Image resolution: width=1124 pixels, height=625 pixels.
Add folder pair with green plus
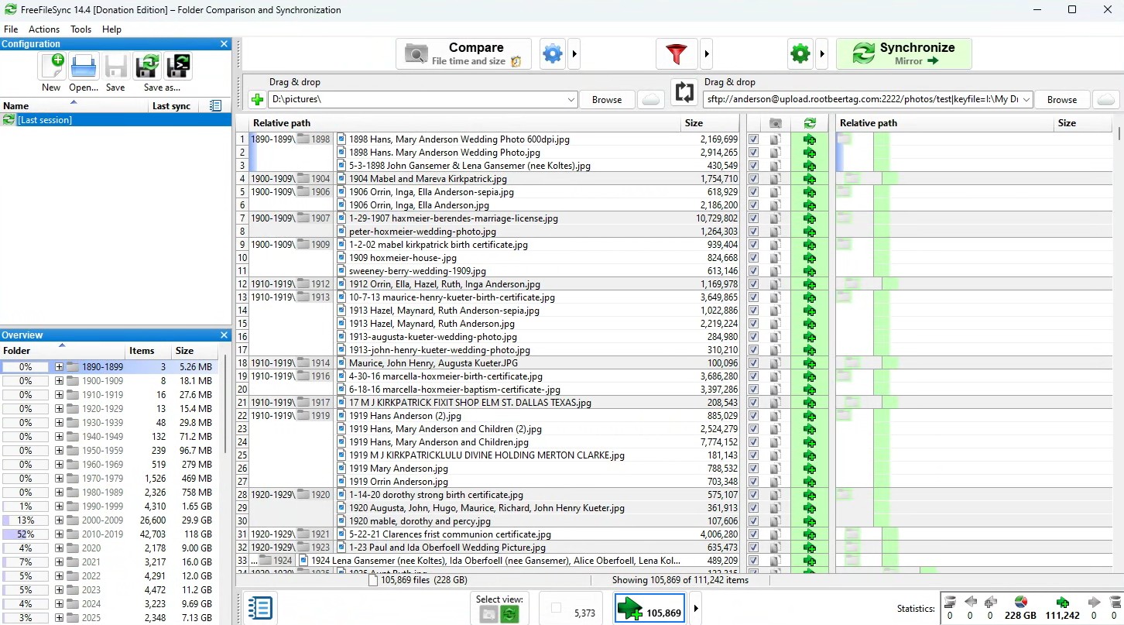tap(257, 100)
